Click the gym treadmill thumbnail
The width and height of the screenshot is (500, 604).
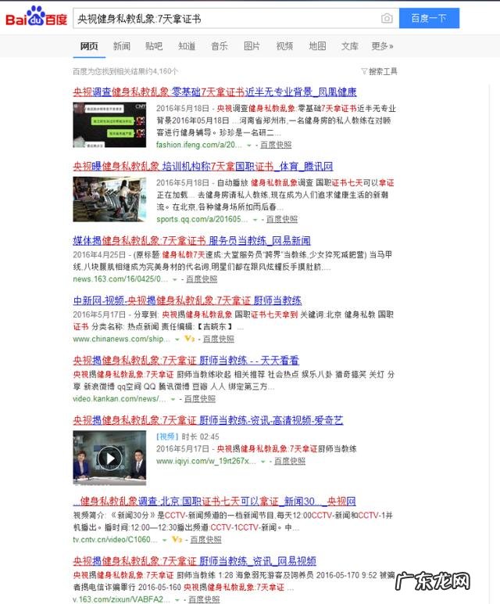coord(109,200)
